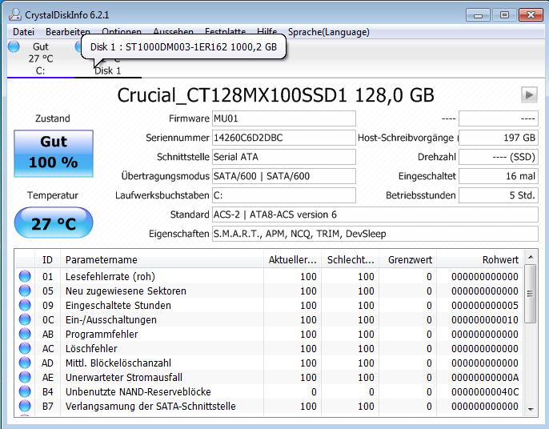This screenshot has height=429, width=549.
Task: Click the Übertragungsmodus field SATA/600
Action: coord(284,176)
